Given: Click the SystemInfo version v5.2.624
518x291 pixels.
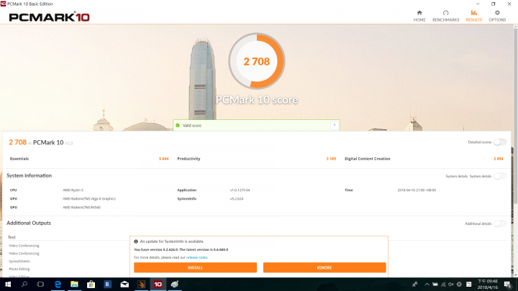Looking at the screenshot, I should (x=237, y=198).
